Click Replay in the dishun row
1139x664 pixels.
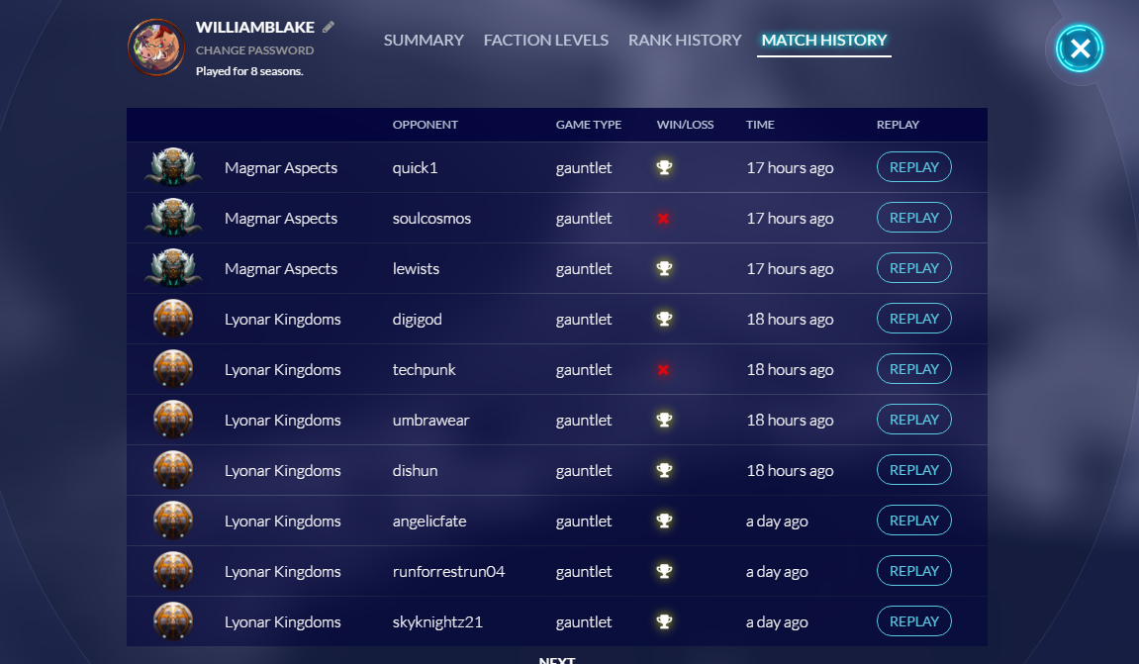pos(913,470)
